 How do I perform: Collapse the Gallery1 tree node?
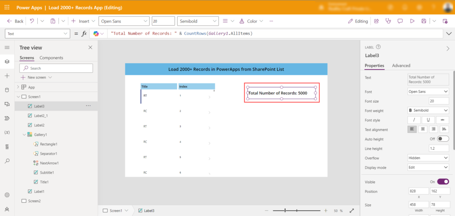[x=24, y=135]
